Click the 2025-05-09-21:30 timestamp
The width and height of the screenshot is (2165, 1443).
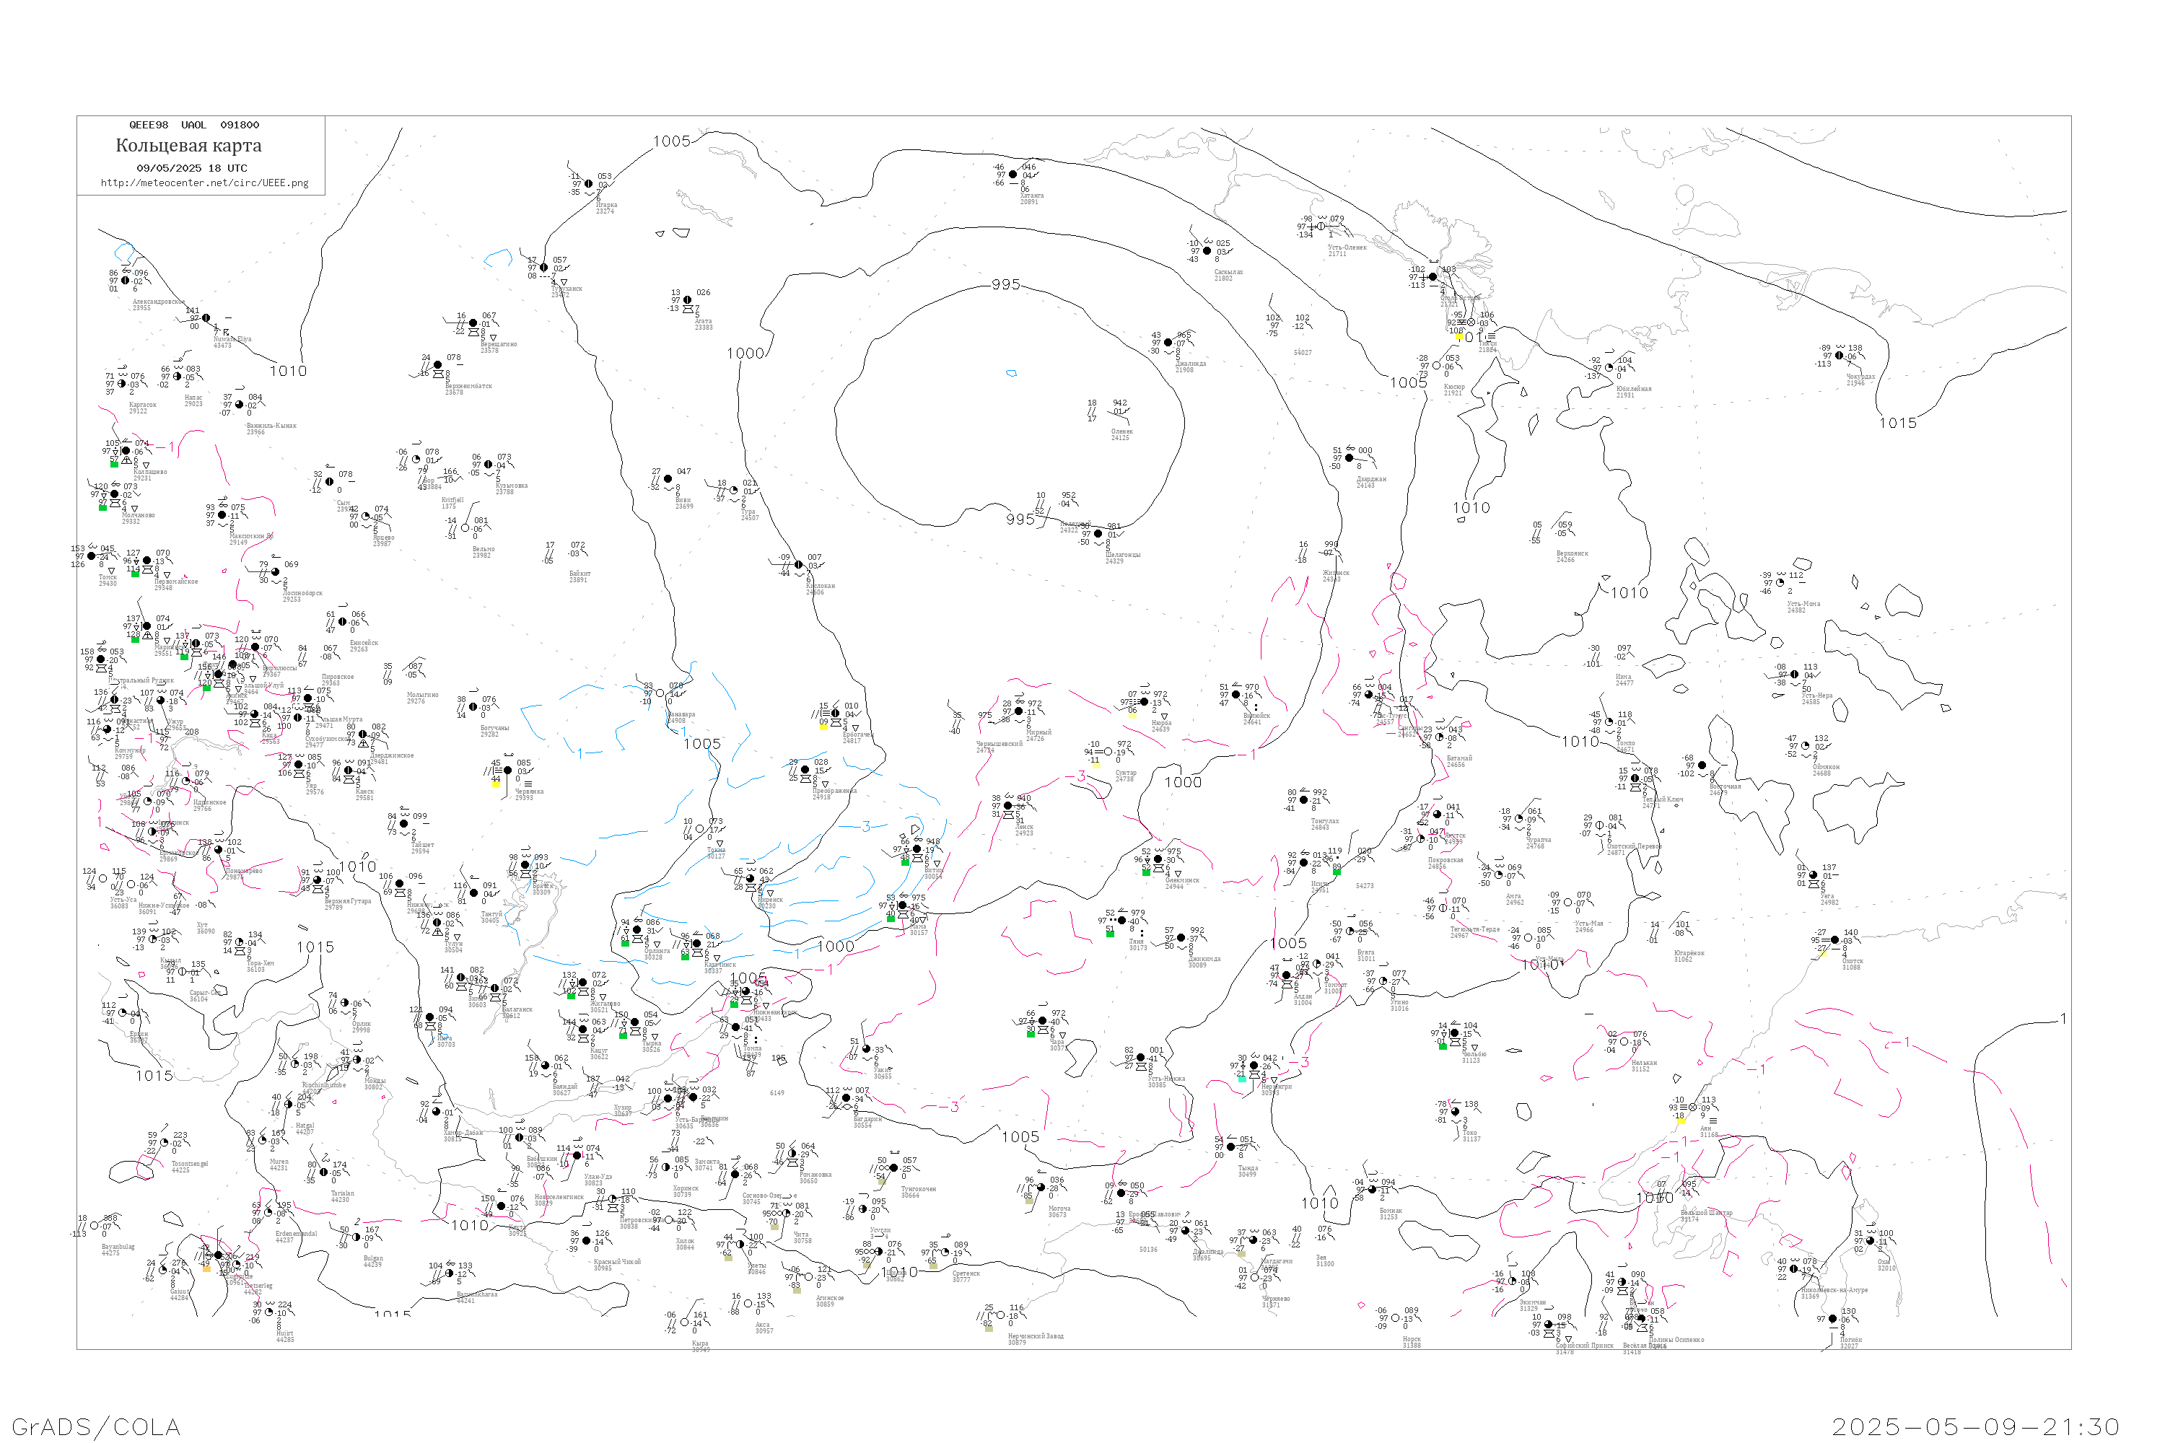pyautogui.click(x=1975, y=1426)
